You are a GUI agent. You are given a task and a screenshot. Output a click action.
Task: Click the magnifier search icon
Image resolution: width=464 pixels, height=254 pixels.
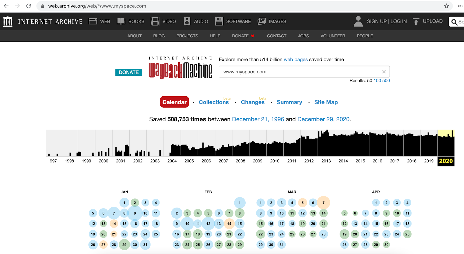(x=454, y=22)
